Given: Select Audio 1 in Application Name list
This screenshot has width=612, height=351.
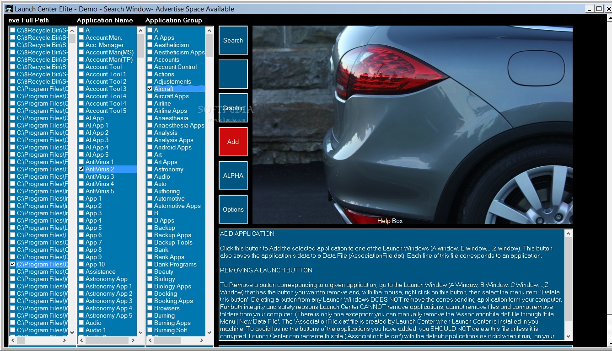Looking at the screenshot, I should [x=95, y=330].
